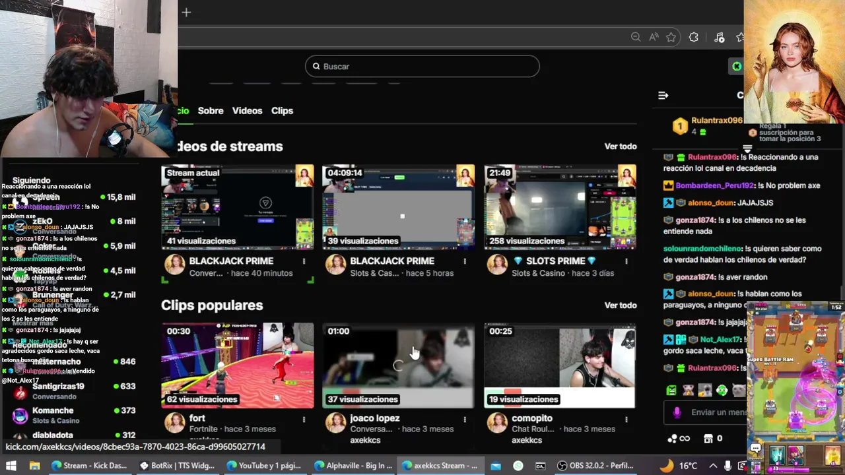Open the terminal icon in the taskbar
The image size is (845, 475).
click(541, 466)
